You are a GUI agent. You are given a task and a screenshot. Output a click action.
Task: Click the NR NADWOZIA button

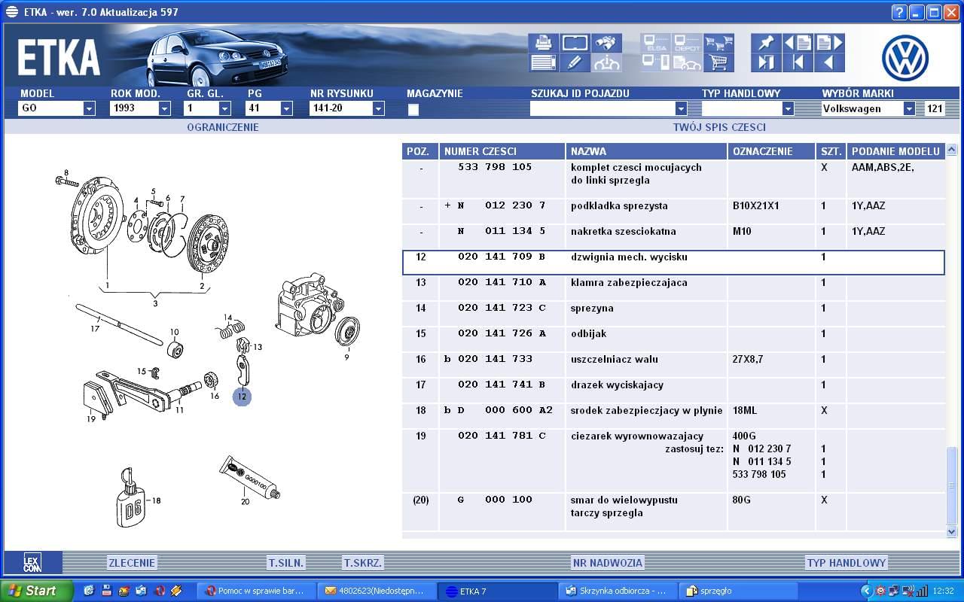point(607,563)
